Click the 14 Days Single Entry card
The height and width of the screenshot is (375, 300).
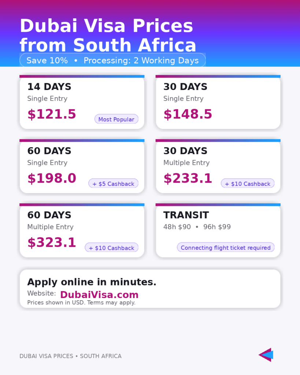tap(82, 103)
